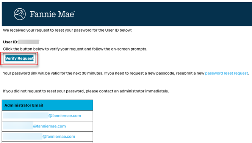The image size is (252, 143).
Task: Click the blurred name in the first email row
Action: [x=26, y=115]
